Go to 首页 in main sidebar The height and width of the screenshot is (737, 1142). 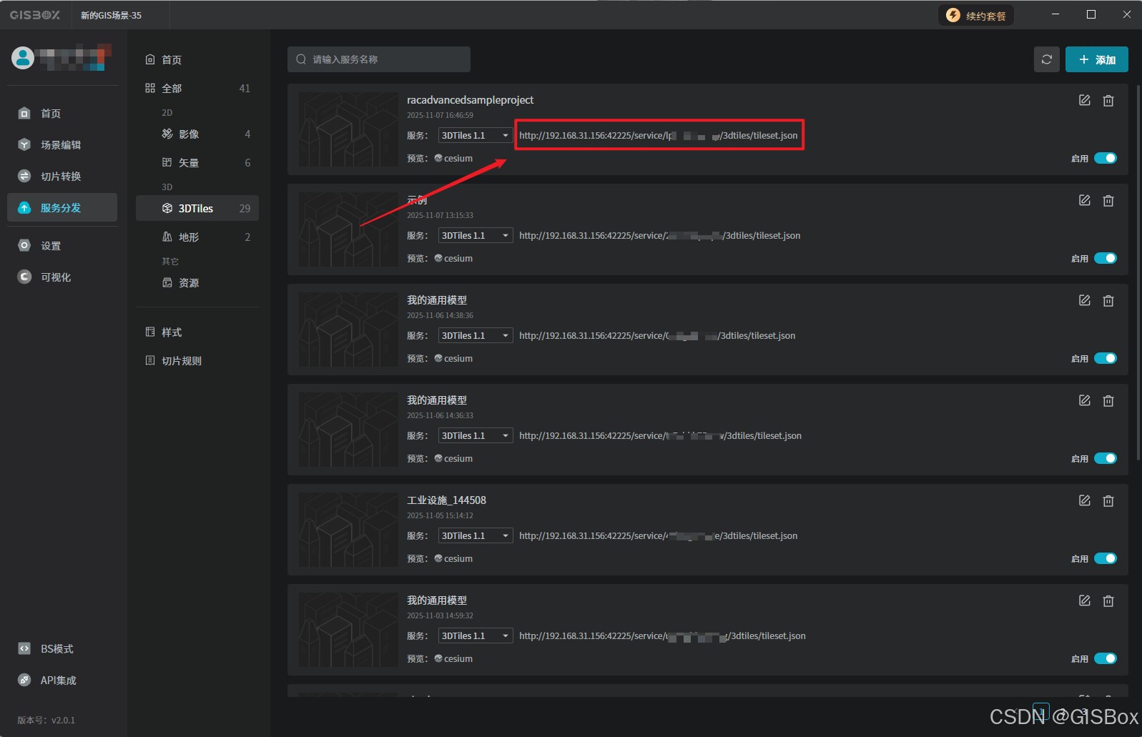point(62,113)
